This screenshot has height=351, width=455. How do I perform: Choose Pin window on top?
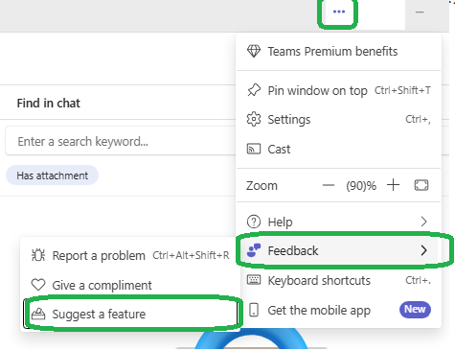click(338, 90)
